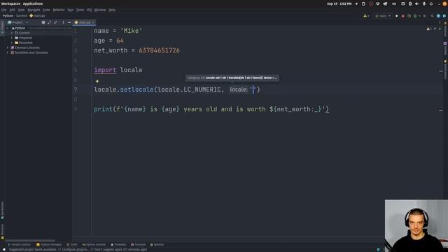Viewport: 448px width, 252px height.
Task: Click expand all in Project panel
Action: 50,22
